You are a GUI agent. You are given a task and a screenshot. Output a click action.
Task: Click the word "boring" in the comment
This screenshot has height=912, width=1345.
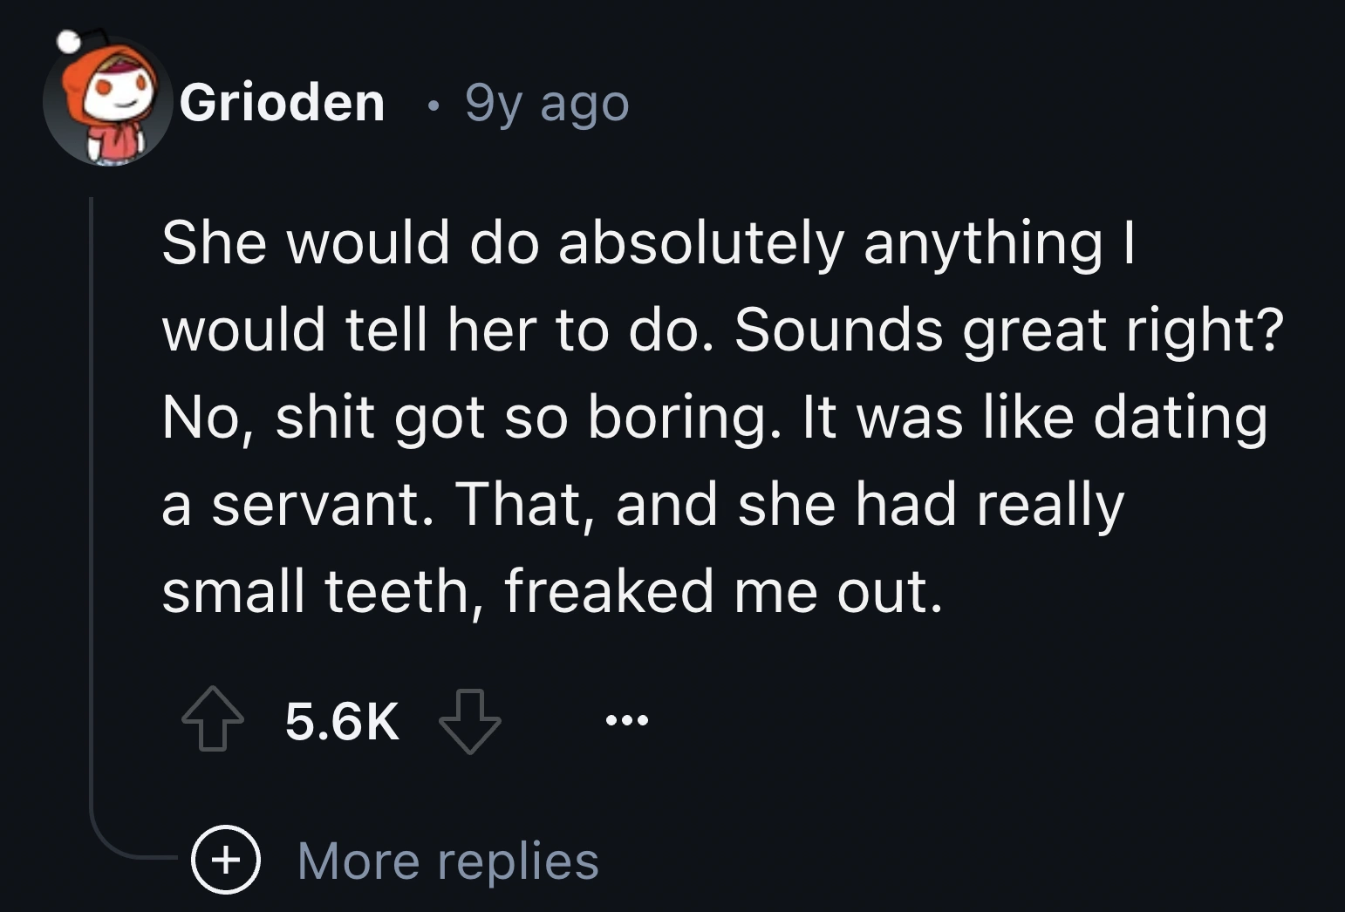click(x=680, y=418)
